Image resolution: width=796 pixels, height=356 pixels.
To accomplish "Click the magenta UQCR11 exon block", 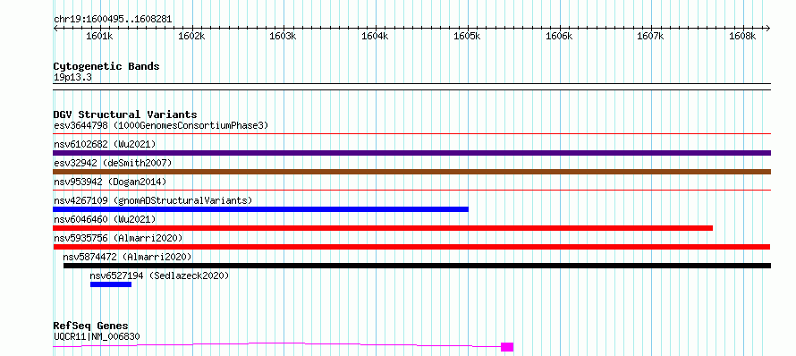I will (507, 347).
